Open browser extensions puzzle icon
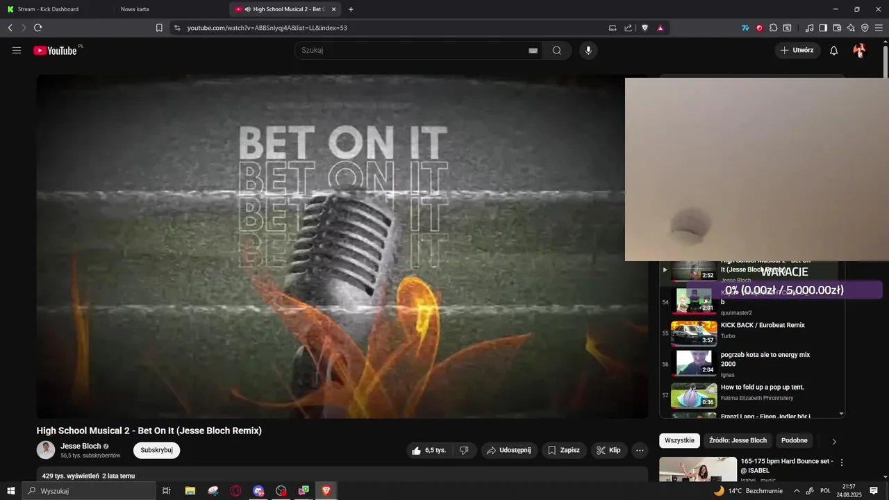 coord(773,28)
